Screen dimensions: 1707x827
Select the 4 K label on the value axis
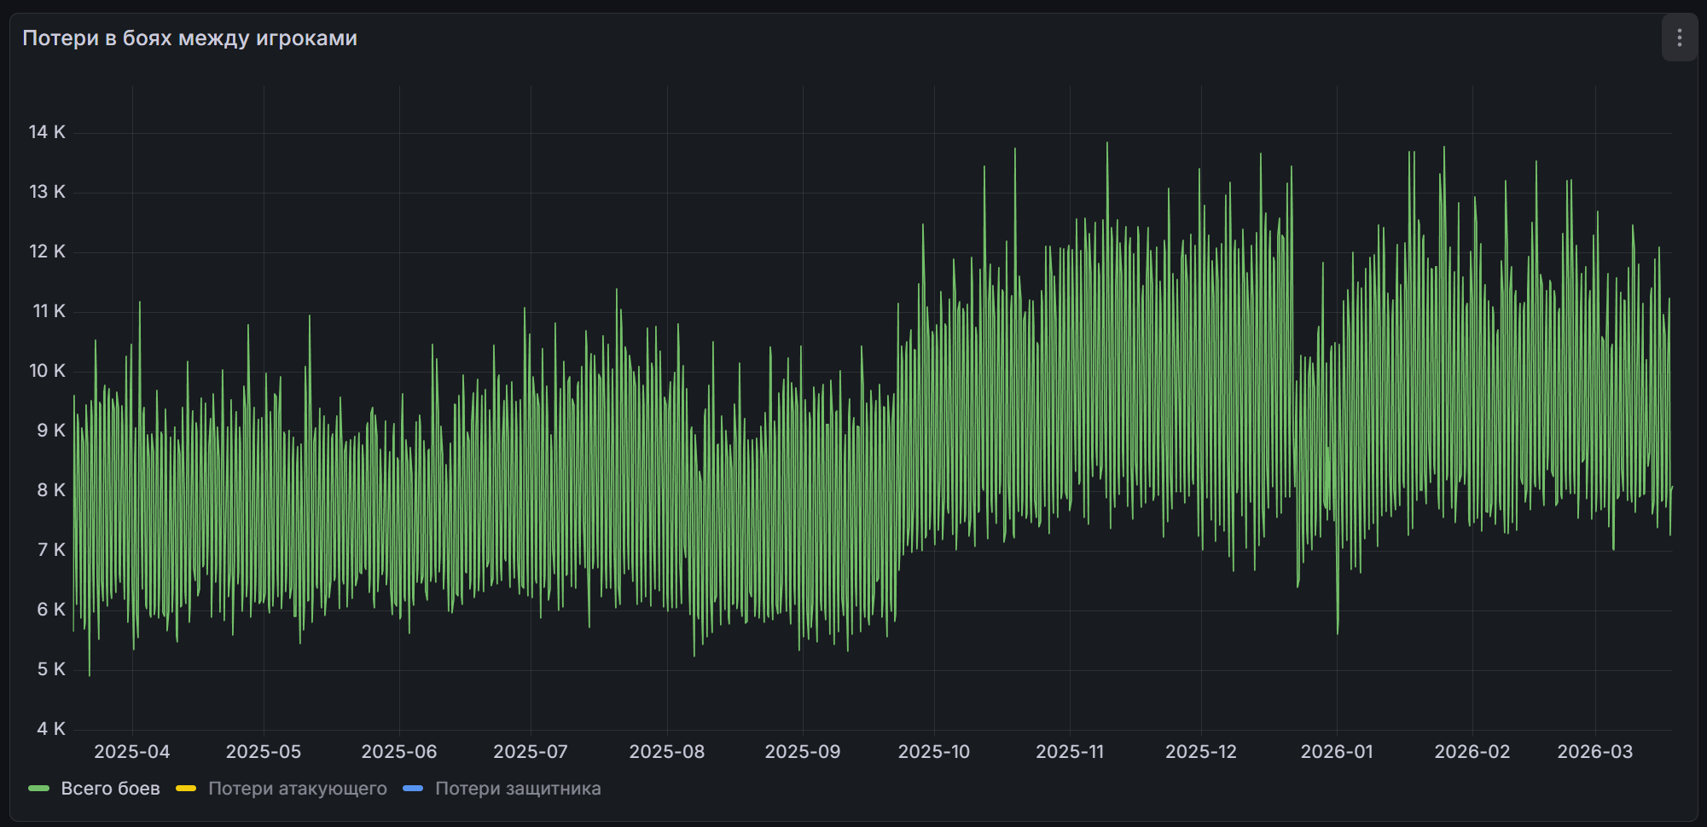(x=50, y=729)
